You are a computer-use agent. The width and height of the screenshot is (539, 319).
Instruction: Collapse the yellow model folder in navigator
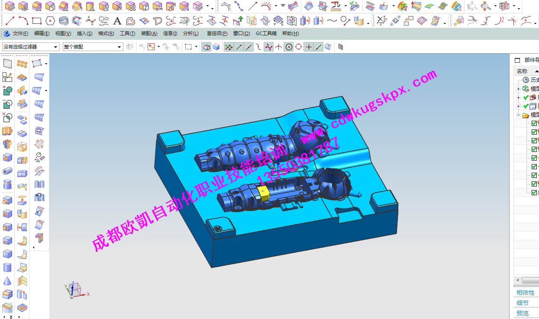[518, 115]
